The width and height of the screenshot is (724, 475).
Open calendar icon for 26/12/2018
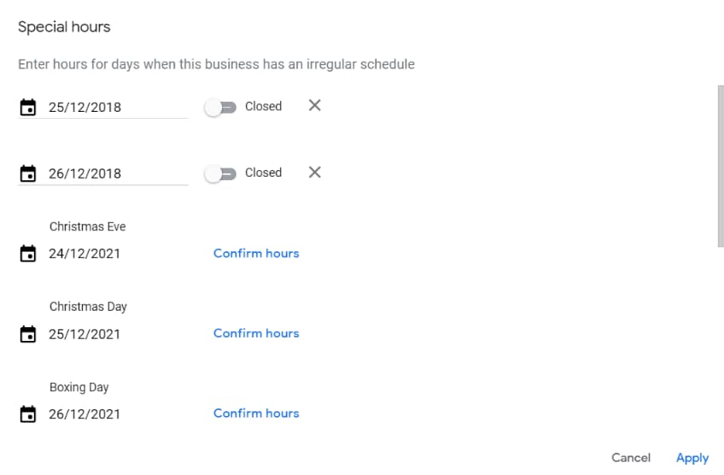click(27, 173)
